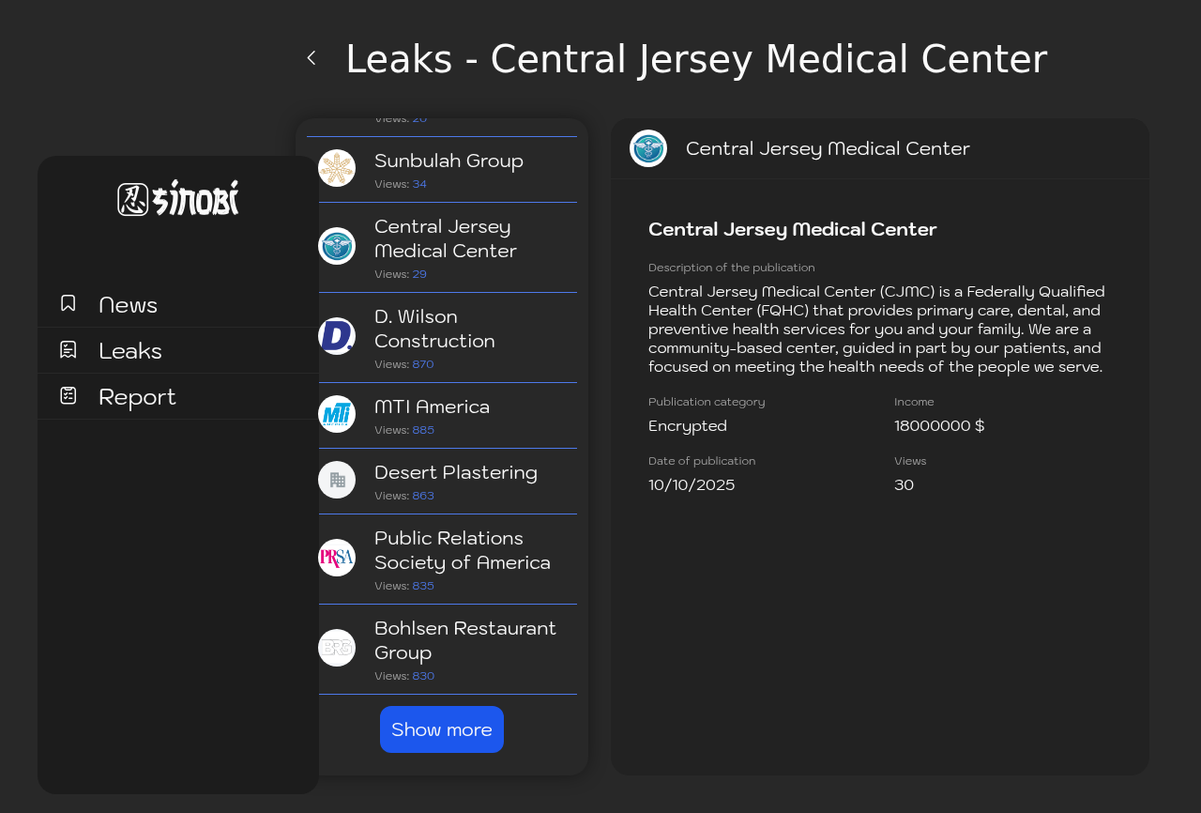
Task: Click the Bohlsen Restaurant Group logo
Action: pos(337,648)
